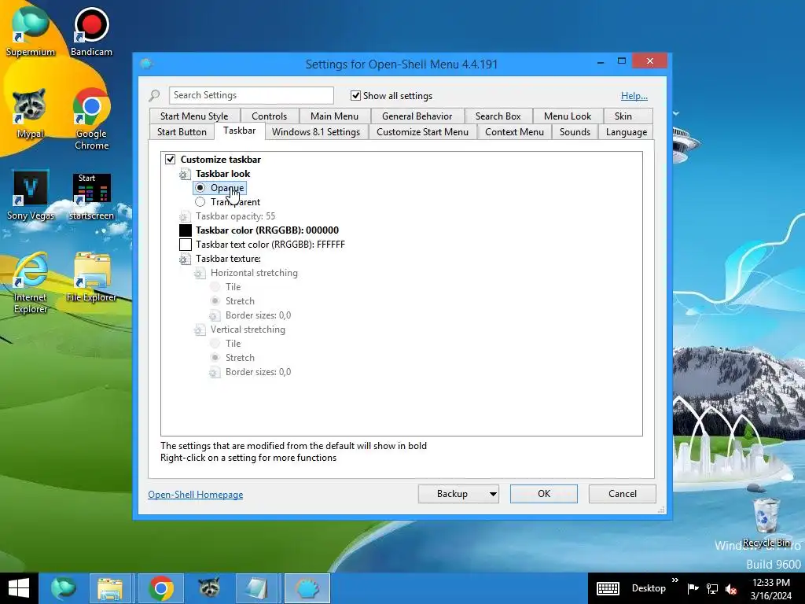Switch to the Start Menu Style tab
Image resolution: width=805 pixels, height=604 pixels.
point(194,116)
